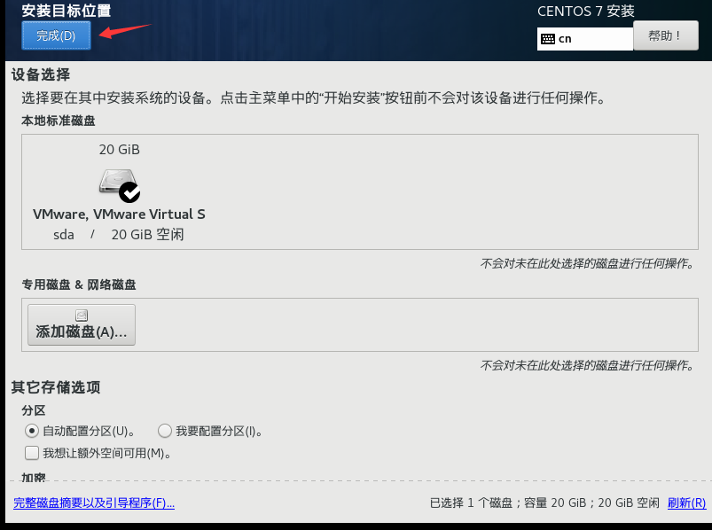Screen dimensions: 712x530
Task: Click the keyboard icon next to cn
Action: coord(548,39)
